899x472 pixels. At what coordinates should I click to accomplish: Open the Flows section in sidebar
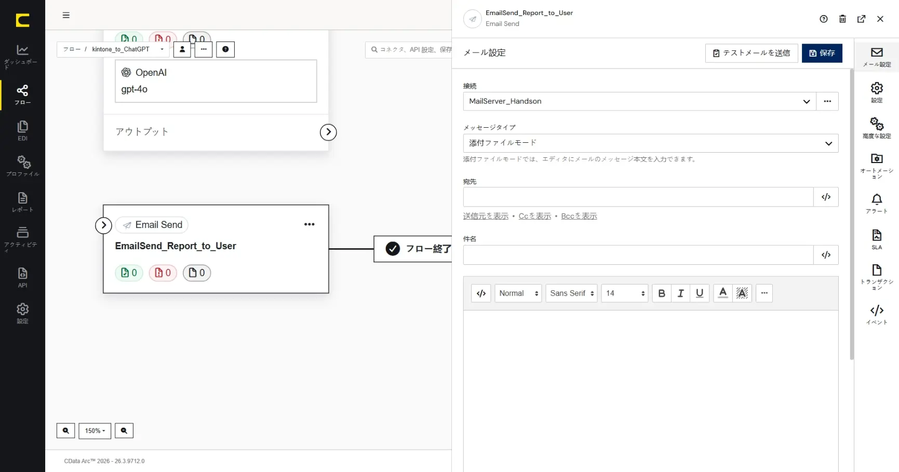22,95
